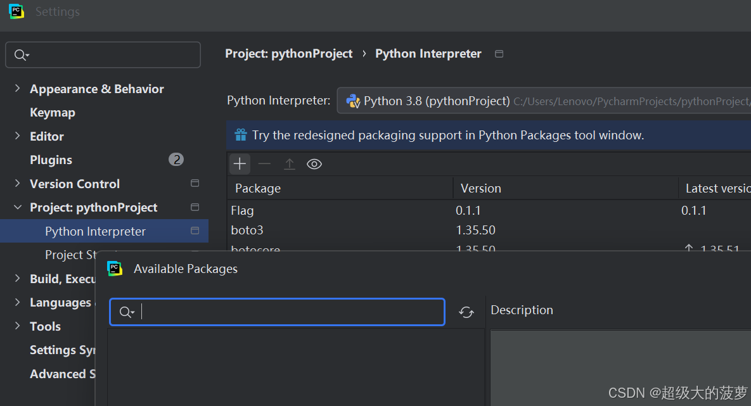The image size is (751, 406).
Task: Expand the Editor settings section
Action: (17, 136)
